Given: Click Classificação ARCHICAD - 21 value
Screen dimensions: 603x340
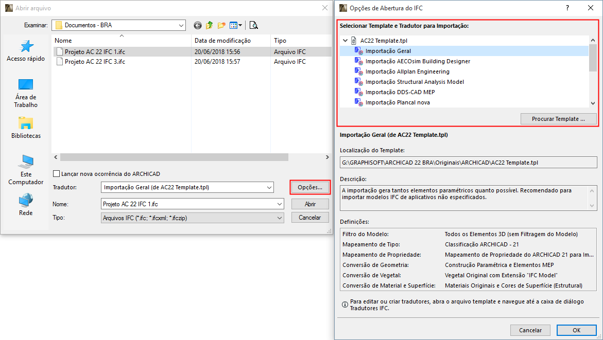Looking at the screenshot, I should pyautogui.click(x=481, y=244).
